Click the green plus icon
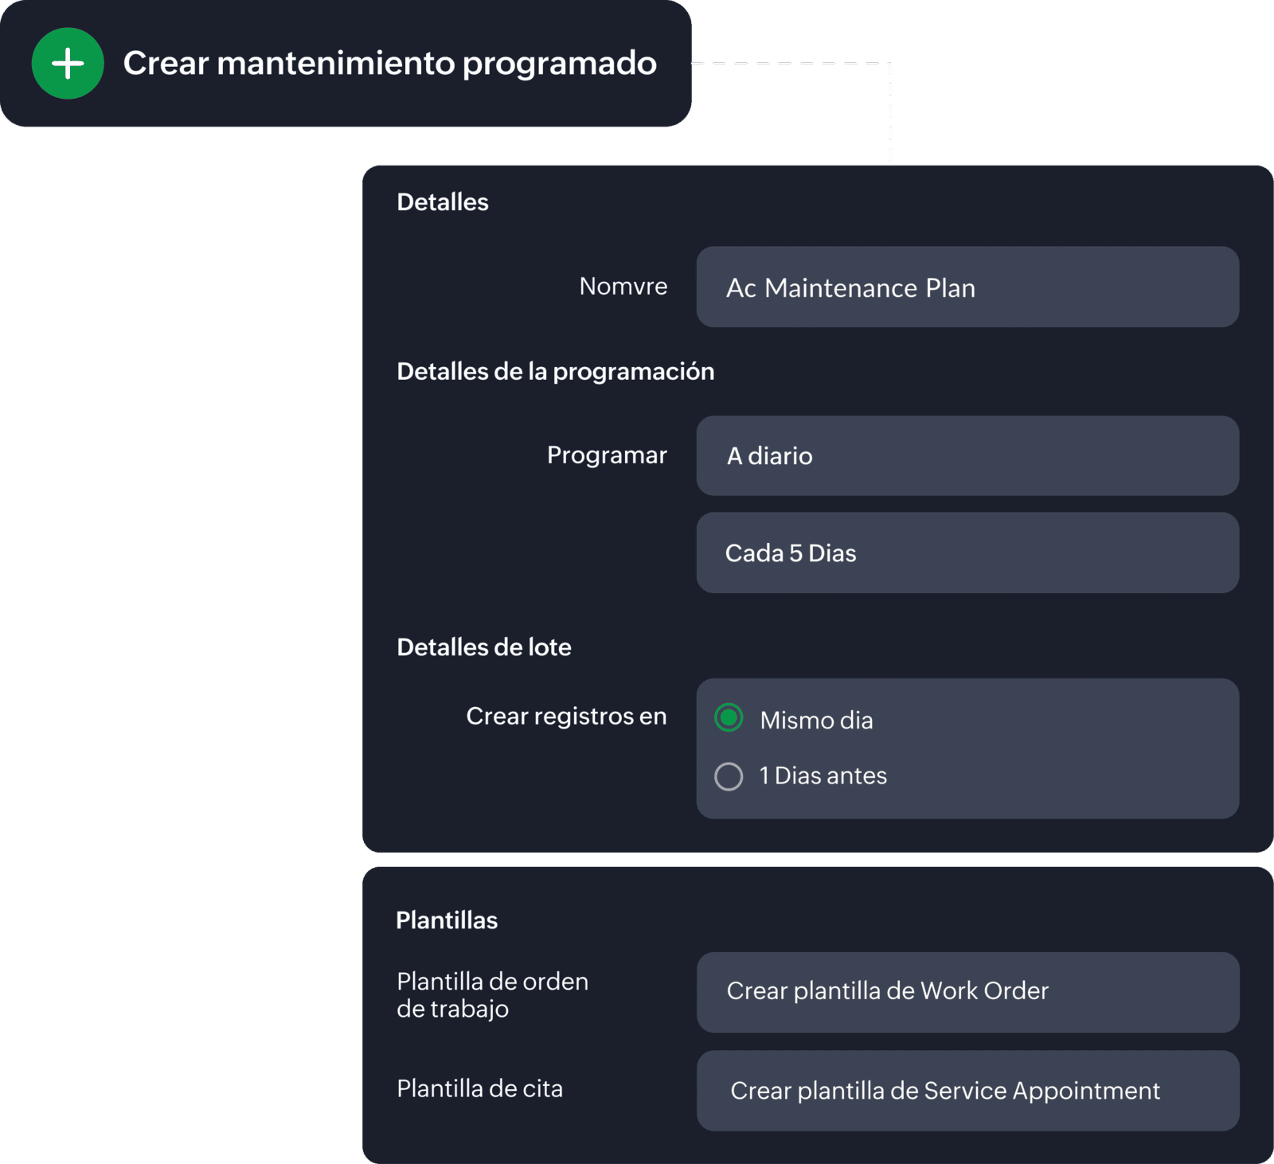1274x1164 pixels. (68, 64)
